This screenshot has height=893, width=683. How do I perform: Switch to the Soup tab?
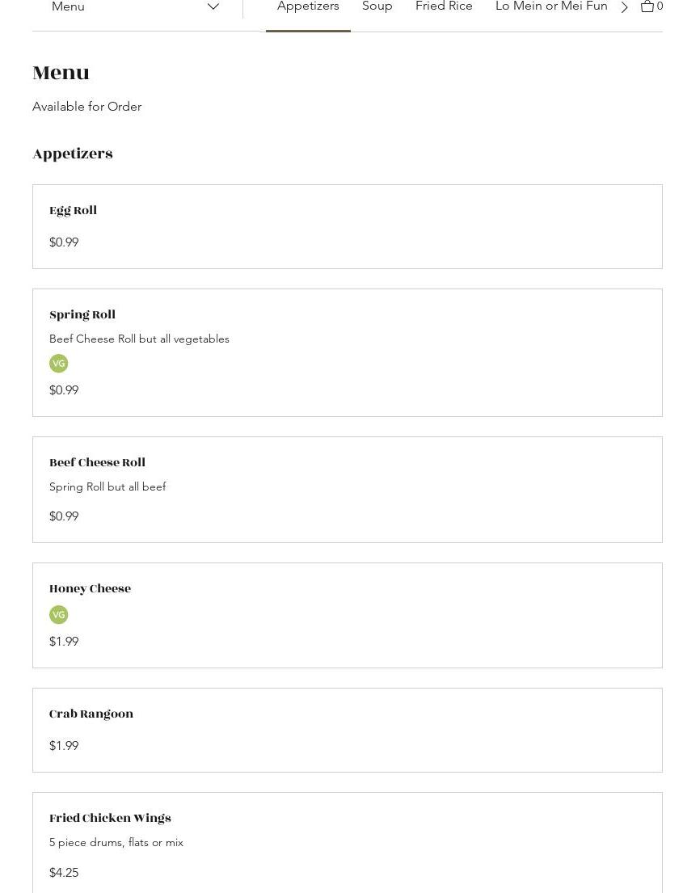pyautogui.click(x=377, y=6)
